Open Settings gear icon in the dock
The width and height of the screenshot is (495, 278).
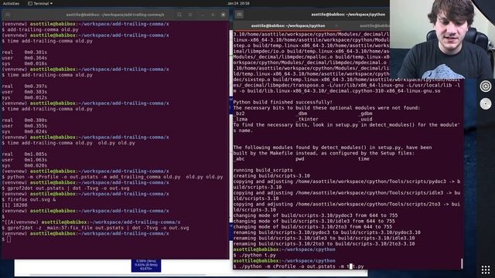point(486,86)
